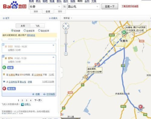Click the zoom slider handle on the map

tap(66, 44)
